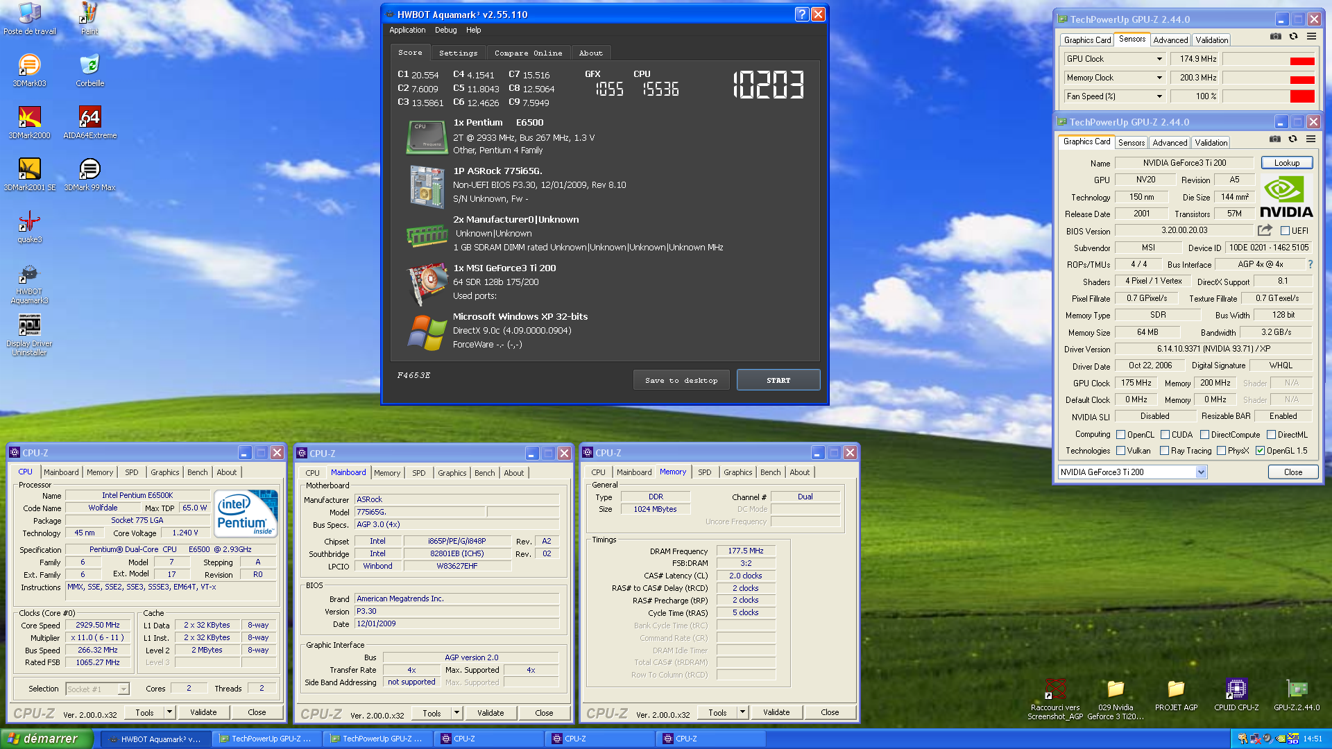Open the Bench tab in CPU-Z CPU window
This screenshot has width=1332, height=749.
coord(197,472)
